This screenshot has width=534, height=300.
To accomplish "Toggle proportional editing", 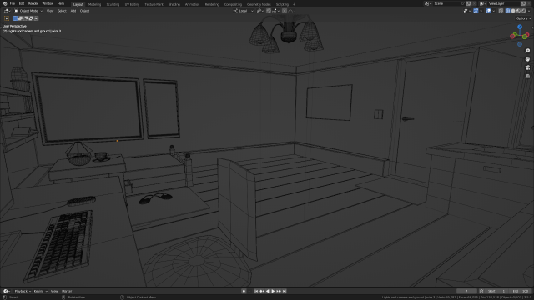I will click(x=285, y=11).
